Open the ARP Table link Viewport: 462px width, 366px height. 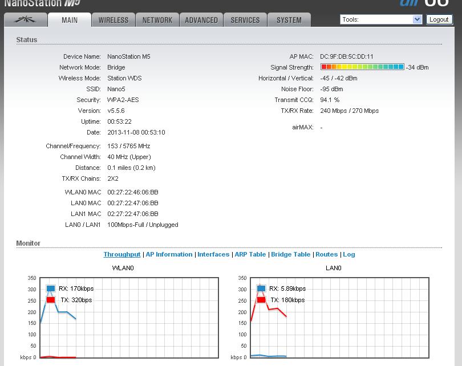(250, 254)
